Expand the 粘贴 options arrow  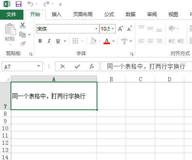[10, 45]
